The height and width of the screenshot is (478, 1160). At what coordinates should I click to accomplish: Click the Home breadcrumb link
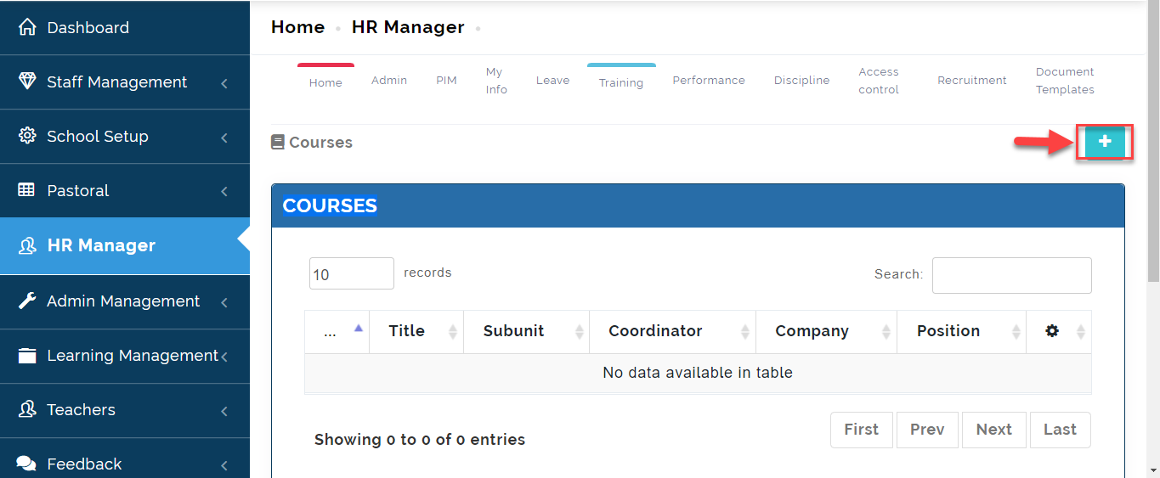(x=297, y=27)
